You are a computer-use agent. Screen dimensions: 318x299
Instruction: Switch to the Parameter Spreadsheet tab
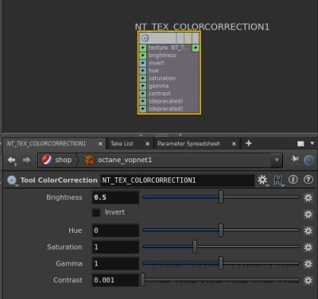188,144
